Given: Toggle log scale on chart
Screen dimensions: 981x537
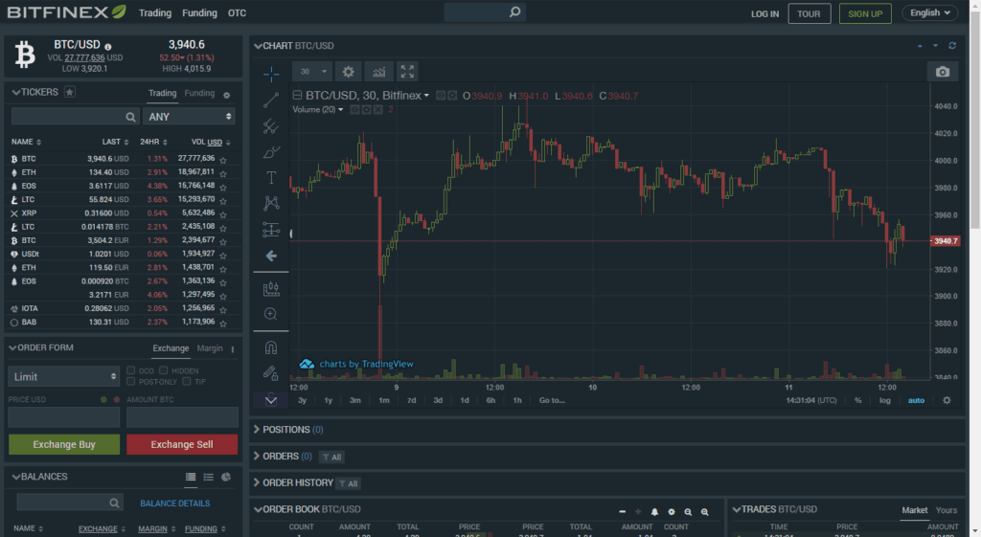Looking at the screenshot, I should pyautogui.click(x=884, y=400).
